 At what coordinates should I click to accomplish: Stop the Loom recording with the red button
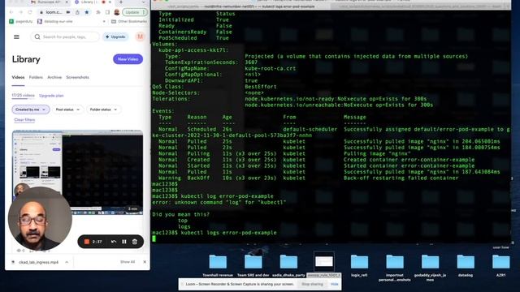[x=87, y=242]
